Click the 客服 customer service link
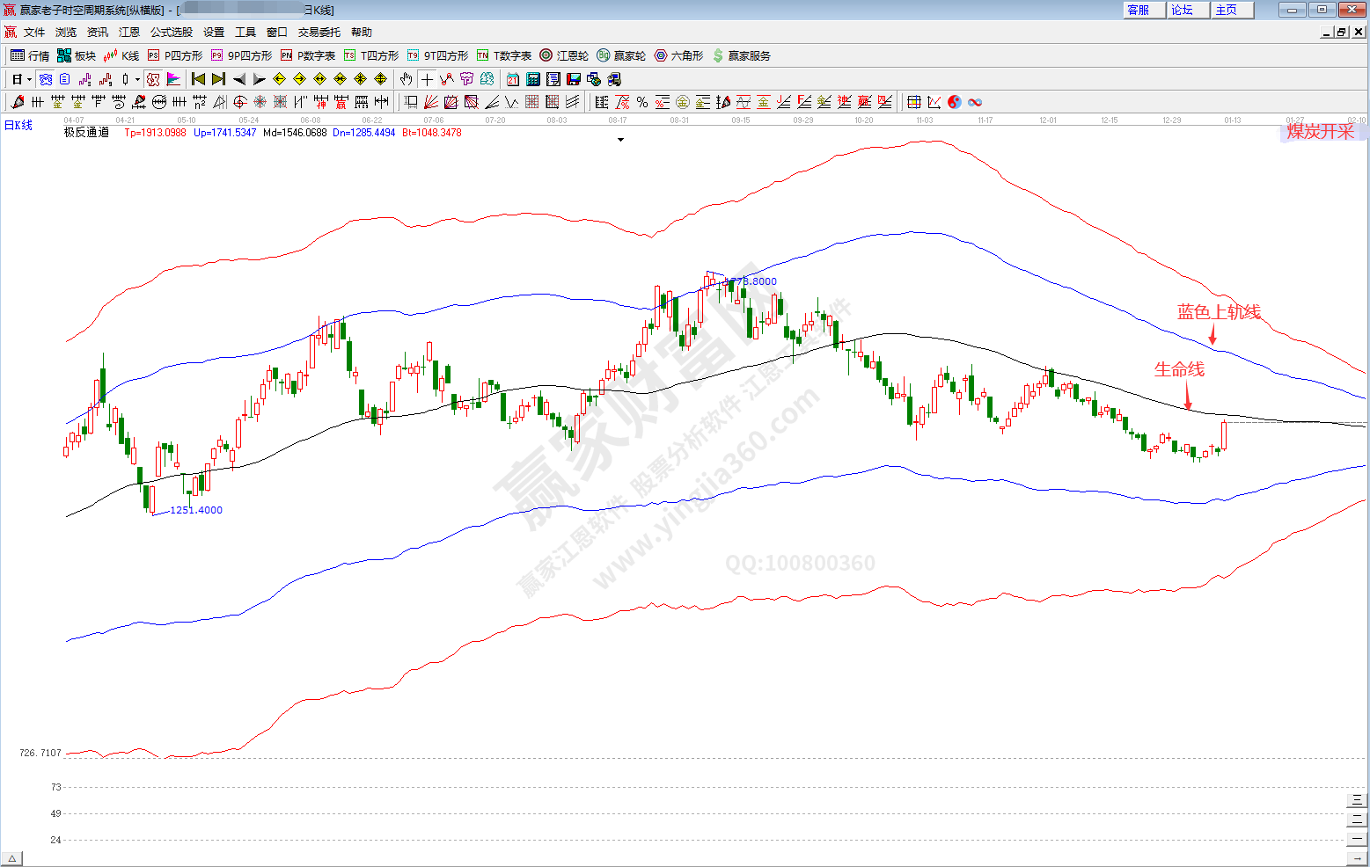This screenshot has width=1370, height=867. click(x=1138, y=10)
